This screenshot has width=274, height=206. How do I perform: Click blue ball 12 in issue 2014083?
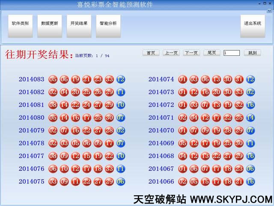(120, 79)
